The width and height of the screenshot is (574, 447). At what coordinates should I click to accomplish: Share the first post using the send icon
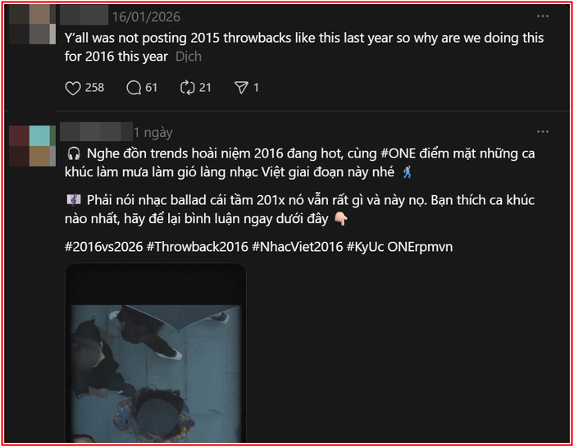coord(241,87)
